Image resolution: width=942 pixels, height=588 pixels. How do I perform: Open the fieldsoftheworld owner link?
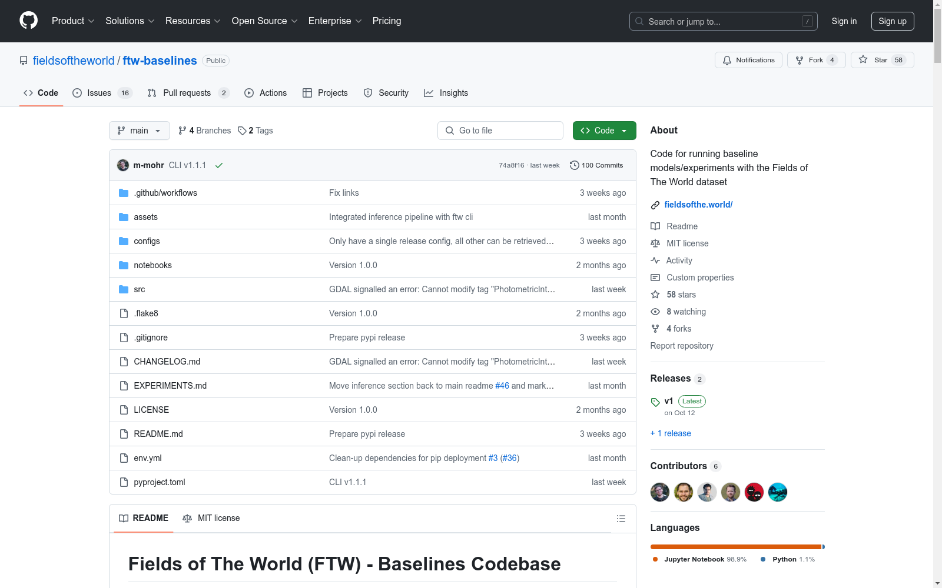(74, 61)
